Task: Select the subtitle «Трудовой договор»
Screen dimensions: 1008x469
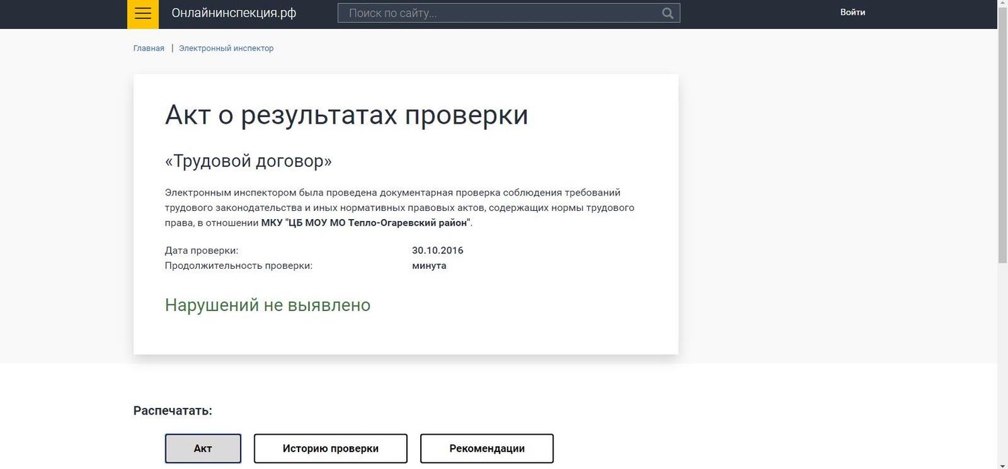Action: tap(248, 161)
